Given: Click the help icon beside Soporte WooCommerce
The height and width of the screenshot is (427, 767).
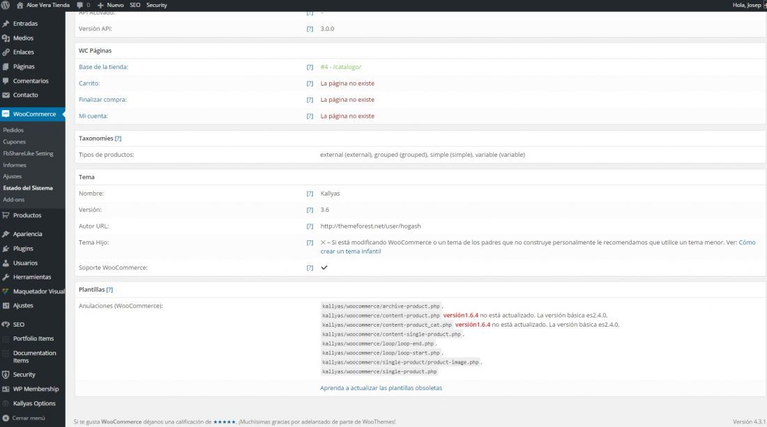Looking at the screenshot, I should tap(310, 267).
